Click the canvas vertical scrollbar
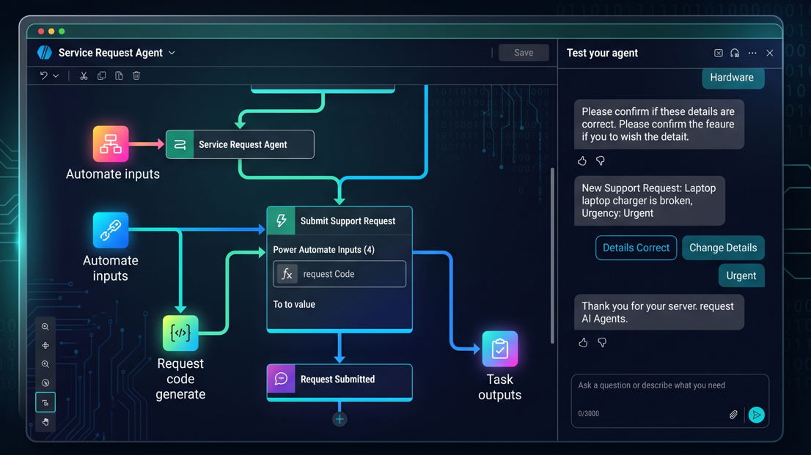This screenshot has height=455, width=811. click(552, 256)
